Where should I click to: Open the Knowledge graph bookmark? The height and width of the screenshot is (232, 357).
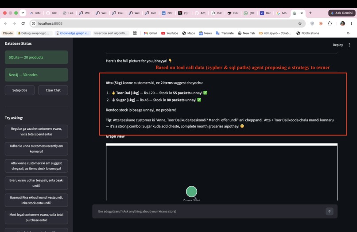73,33
